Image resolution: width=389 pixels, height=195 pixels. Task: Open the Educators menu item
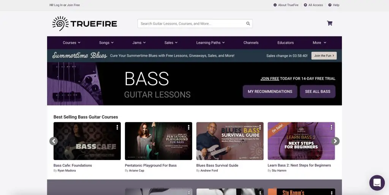pyautogui.click(x=286, y=43)
